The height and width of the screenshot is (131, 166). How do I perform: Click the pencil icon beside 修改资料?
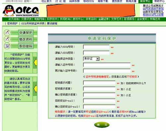[x=7, y=39]
